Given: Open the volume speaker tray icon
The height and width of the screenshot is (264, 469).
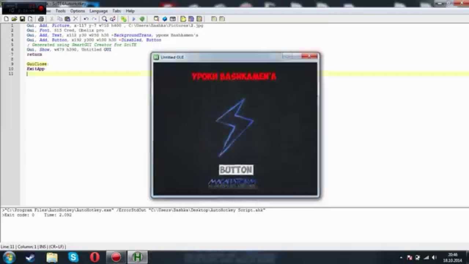Looking at the screenshot, I should [435, 257].
